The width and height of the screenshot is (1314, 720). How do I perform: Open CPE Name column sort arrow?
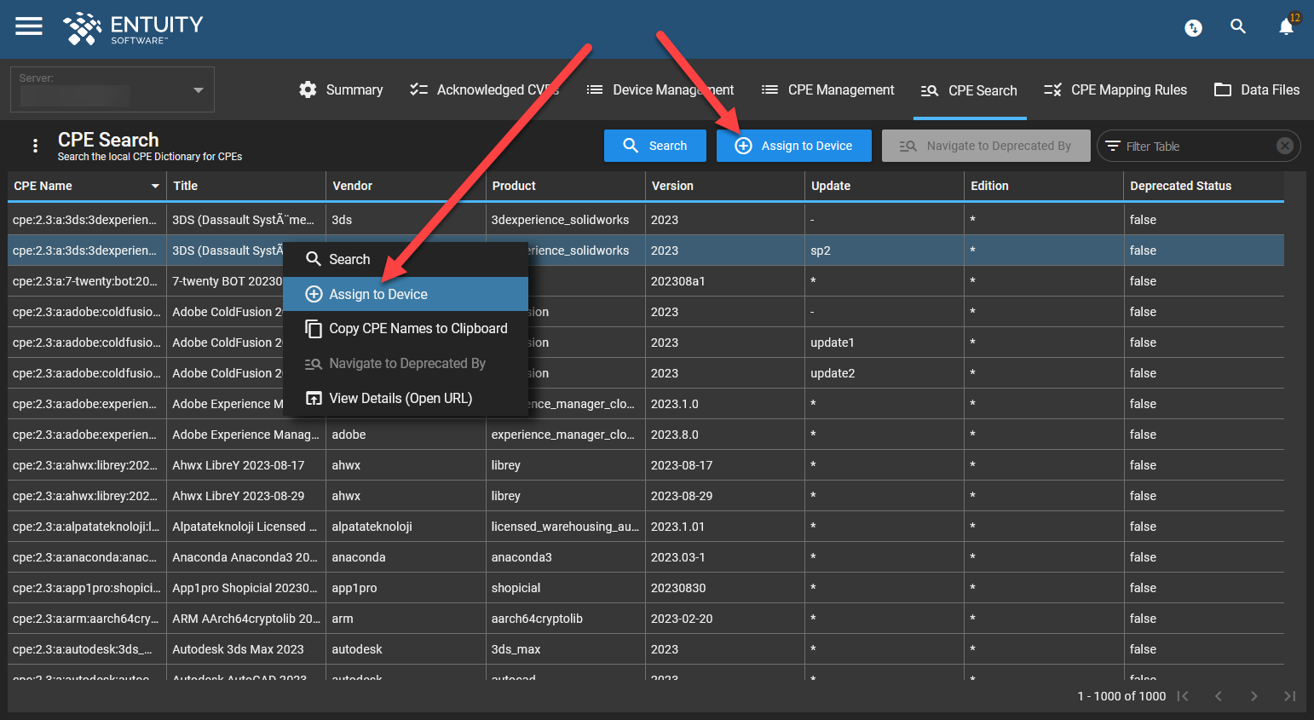coord(155,186)
